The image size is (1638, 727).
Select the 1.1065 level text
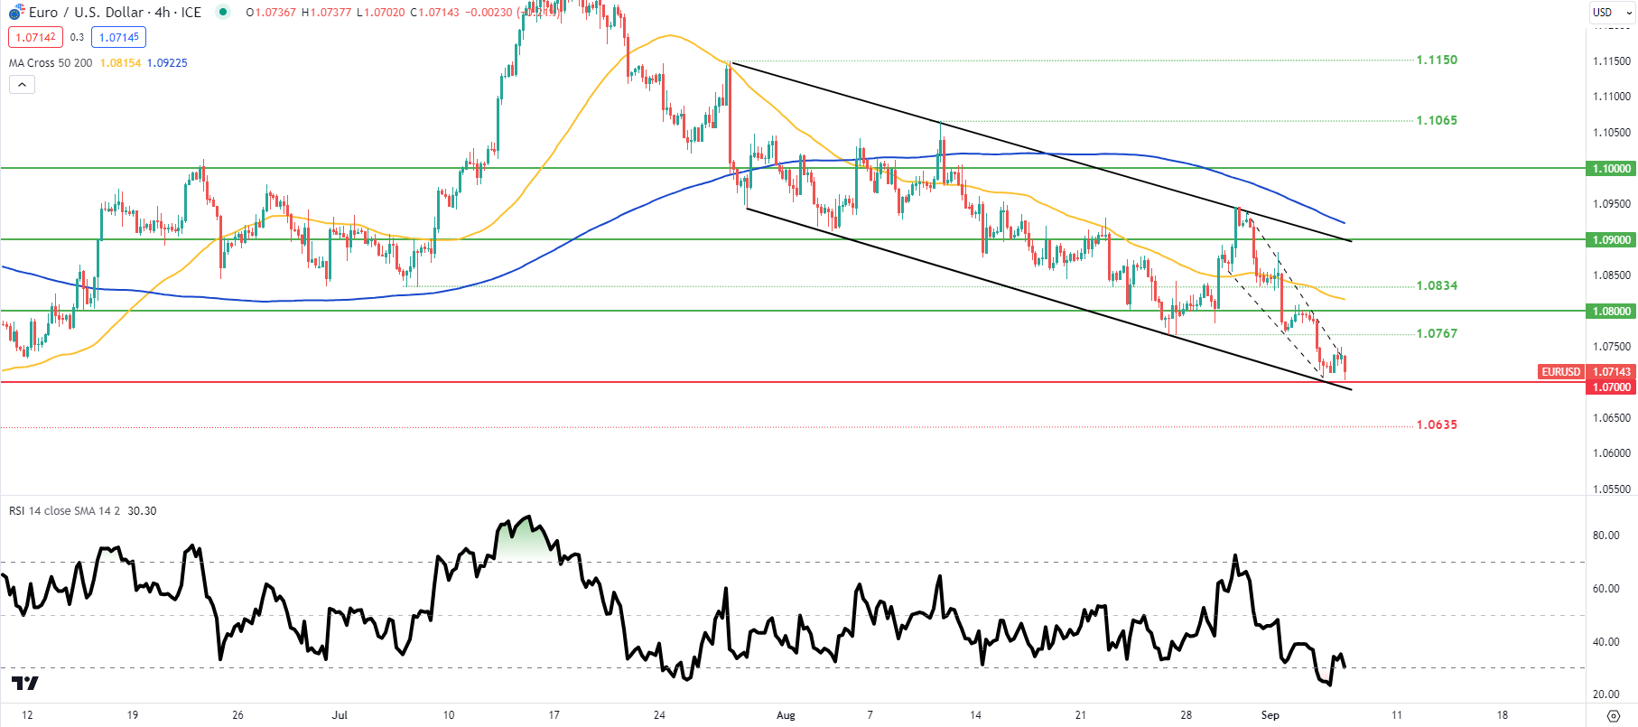[x=1437, y=120]
